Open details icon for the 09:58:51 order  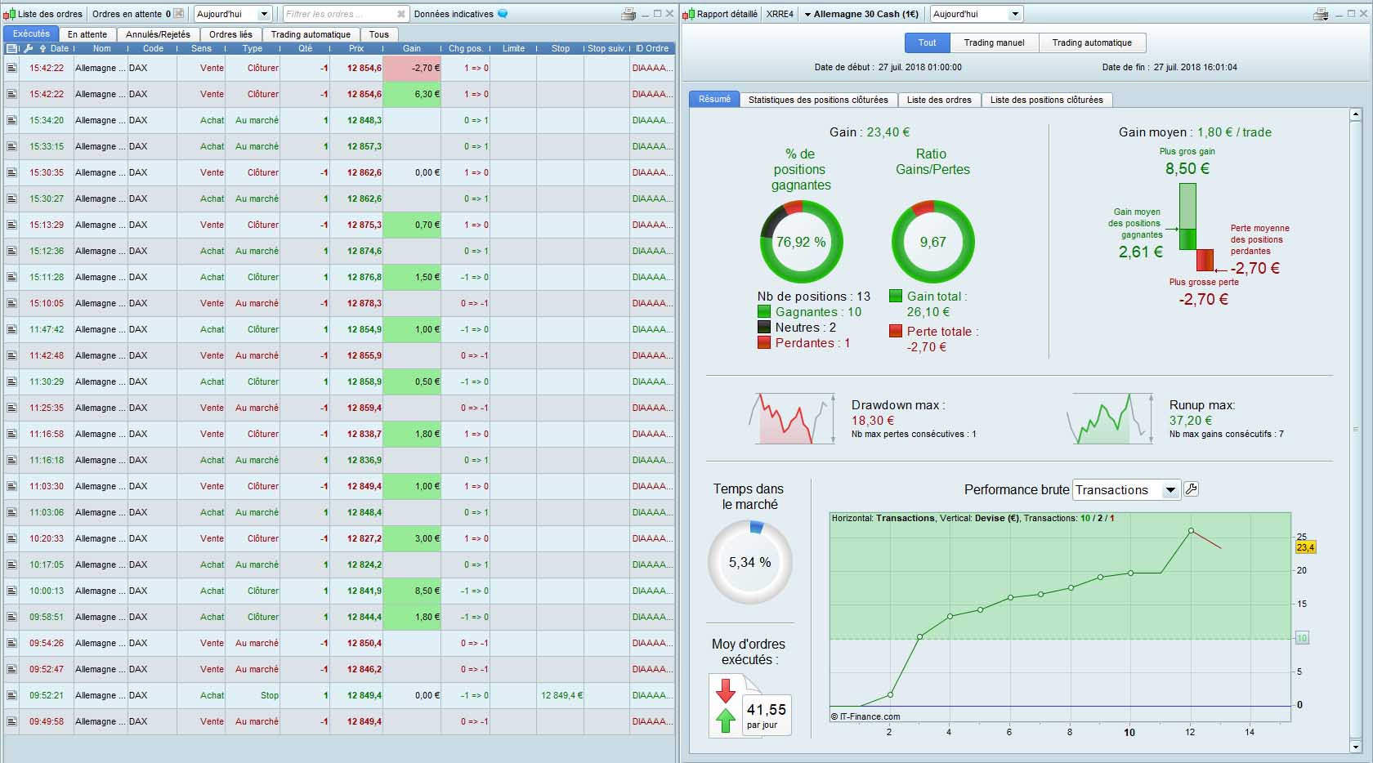pyautogui.click(x=11, y=617)
